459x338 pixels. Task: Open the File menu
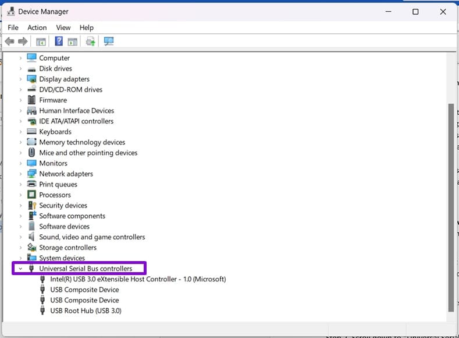(x=13, y=27)
